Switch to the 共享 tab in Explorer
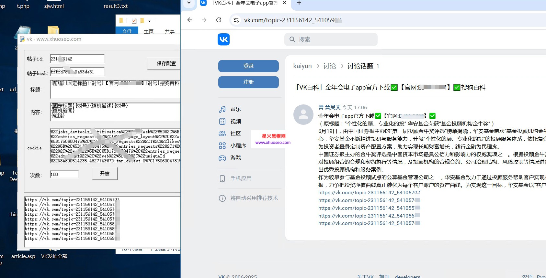The height and width of the screenshot is (278, 546). click(x=169, y=31)
